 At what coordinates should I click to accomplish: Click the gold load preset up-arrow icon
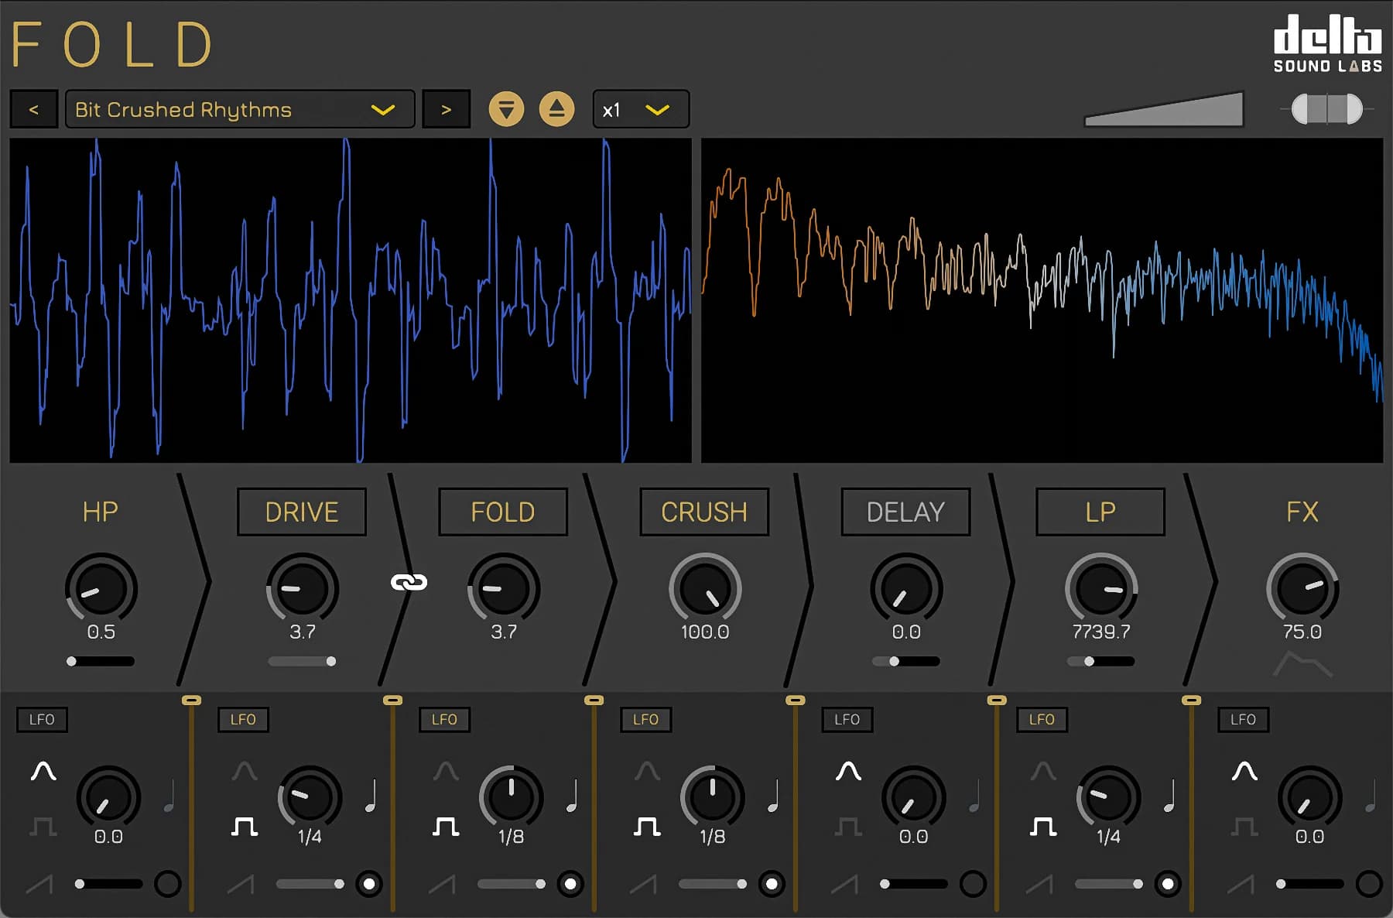556,109
